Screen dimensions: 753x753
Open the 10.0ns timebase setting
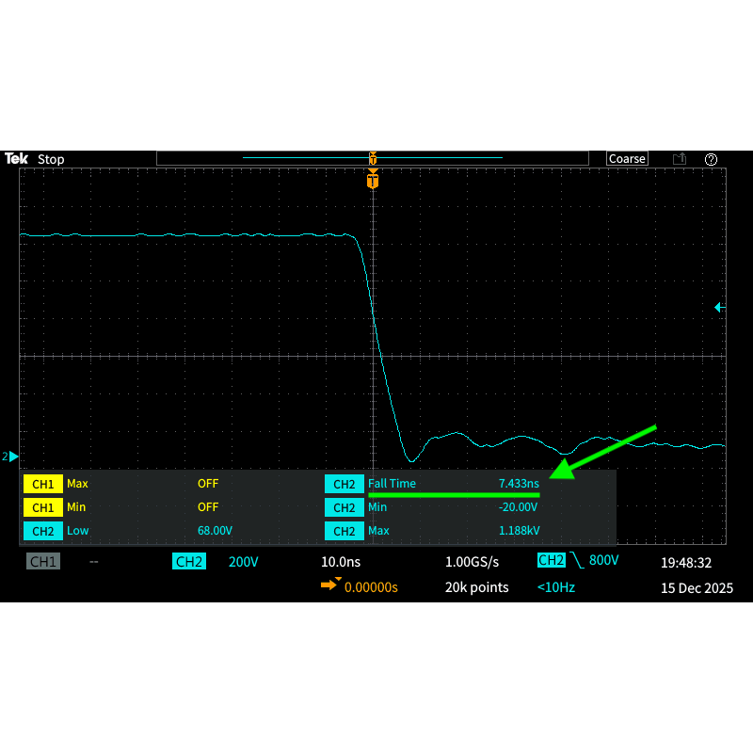tap(341, 562)
